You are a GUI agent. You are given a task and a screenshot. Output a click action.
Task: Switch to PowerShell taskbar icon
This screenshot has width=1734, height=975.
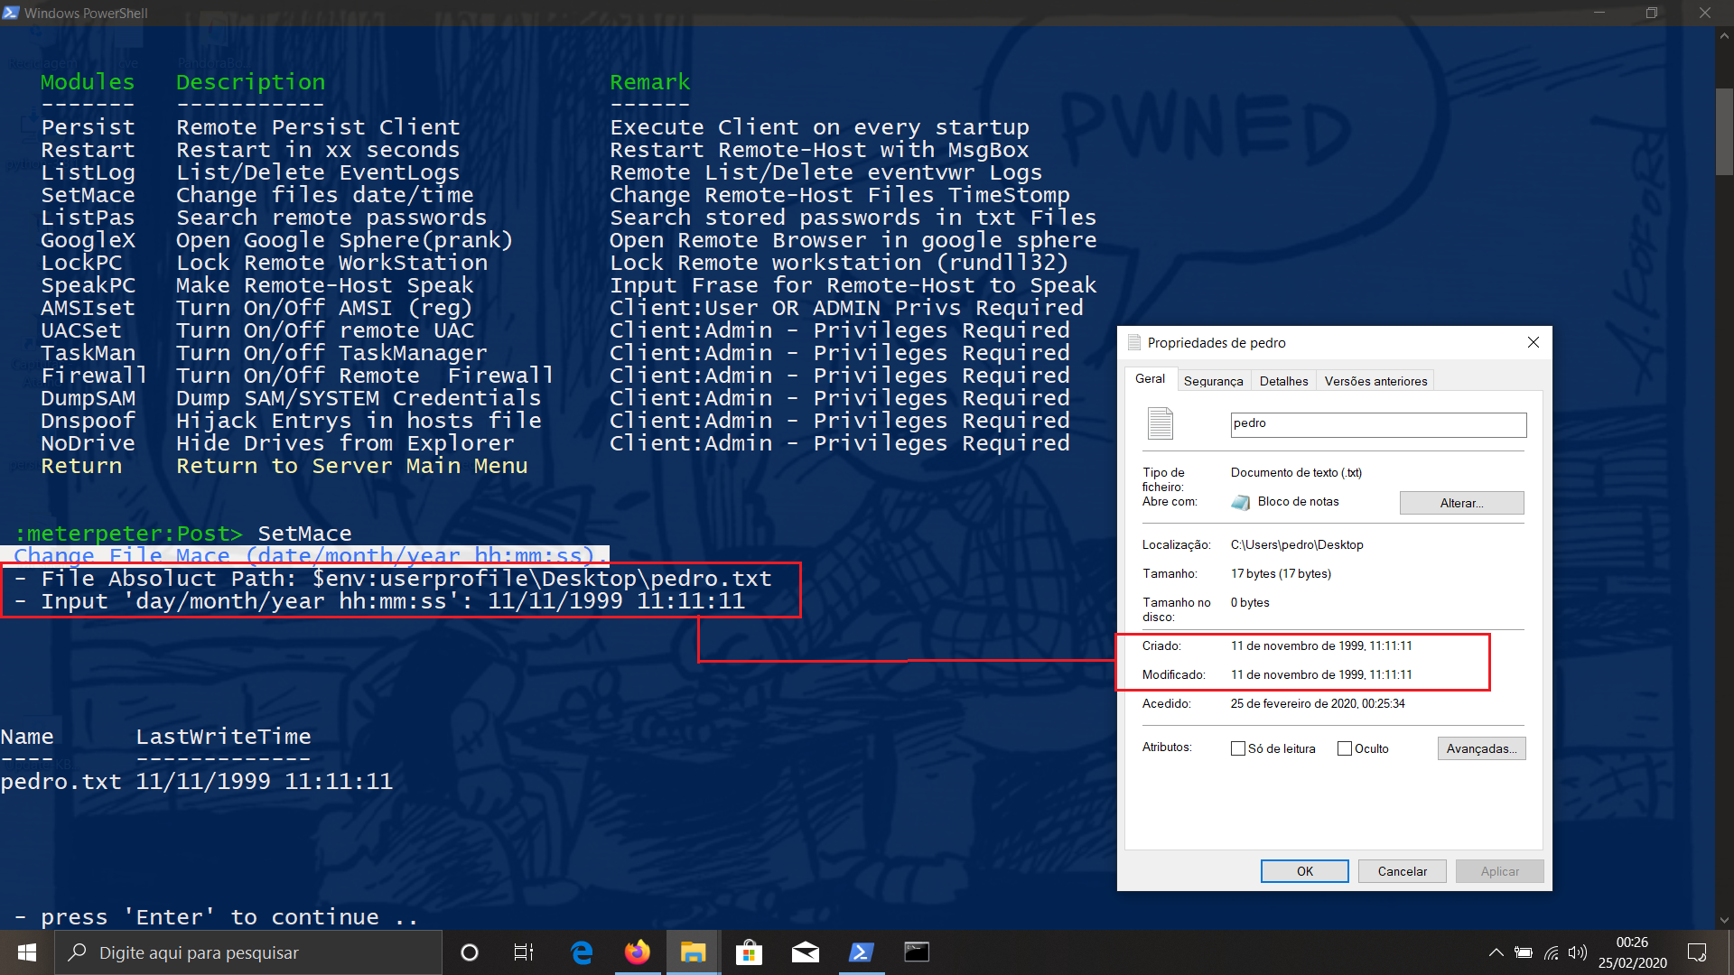pos(861,952)
